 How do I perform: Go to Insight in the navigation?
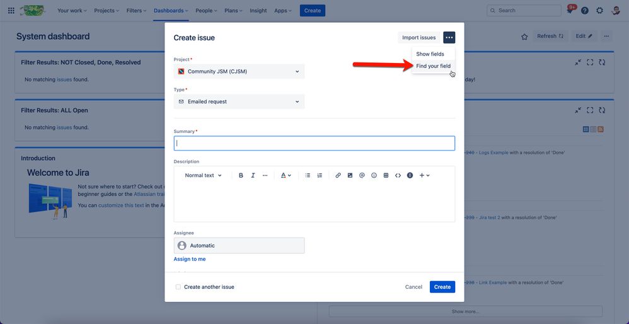pos(258,11)
